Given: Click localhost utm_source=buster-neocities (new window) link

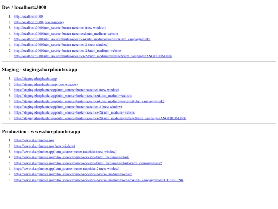Looking at the screenshot, I should (x=60, y=28).
